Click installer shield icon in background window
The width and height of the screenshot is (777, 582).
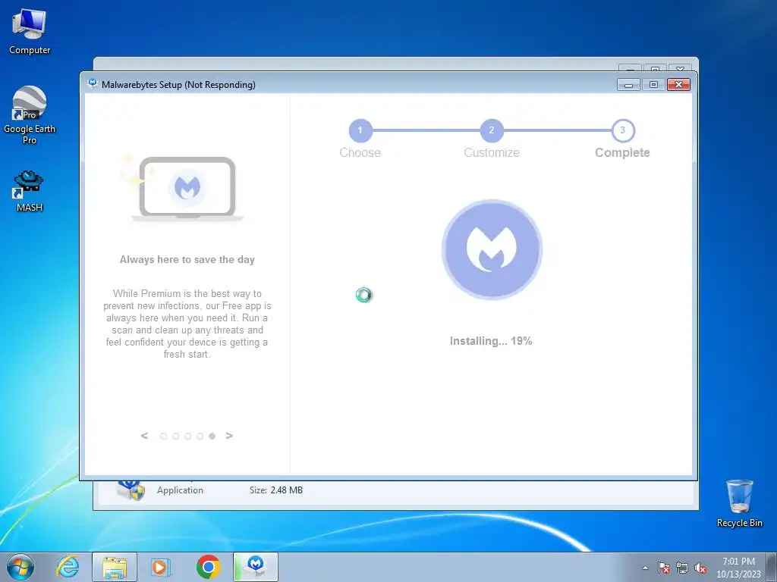click(x=131, y=489)
